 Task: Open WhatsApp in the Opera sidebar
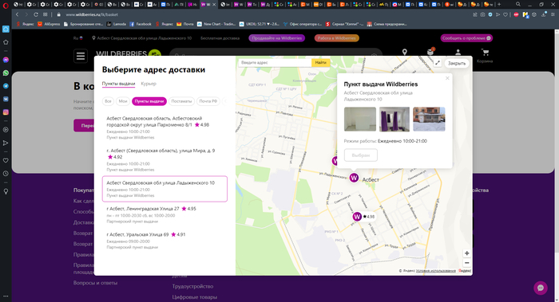[6, 73]
